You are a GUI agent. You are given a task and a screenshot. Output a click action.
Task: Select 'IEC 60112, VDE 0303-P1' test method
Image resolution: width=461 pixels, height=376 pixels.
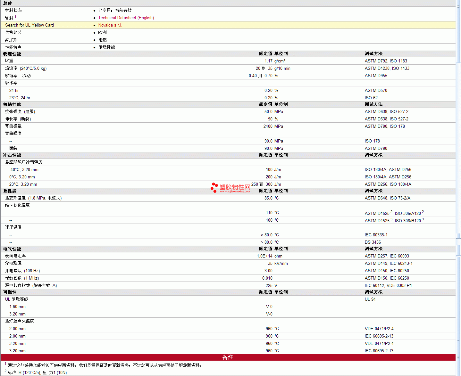tap(389, 286)
